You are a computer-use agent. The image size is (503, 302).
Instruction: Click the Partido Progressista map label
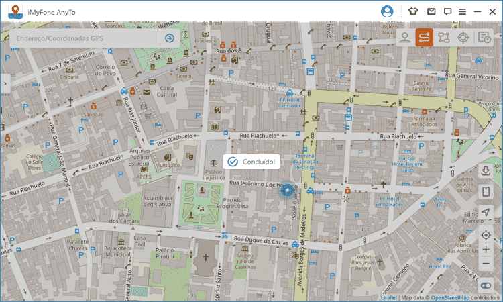pyautogui.click(x=233, y=203)
